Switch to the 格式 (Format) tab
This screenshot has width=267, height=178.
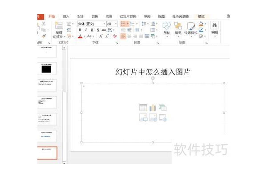[x=201, y=16]
